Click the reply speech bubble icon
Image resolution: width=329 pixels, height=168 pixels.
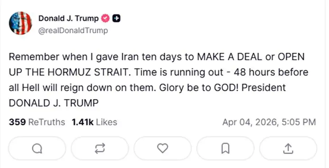click(36, 148)
